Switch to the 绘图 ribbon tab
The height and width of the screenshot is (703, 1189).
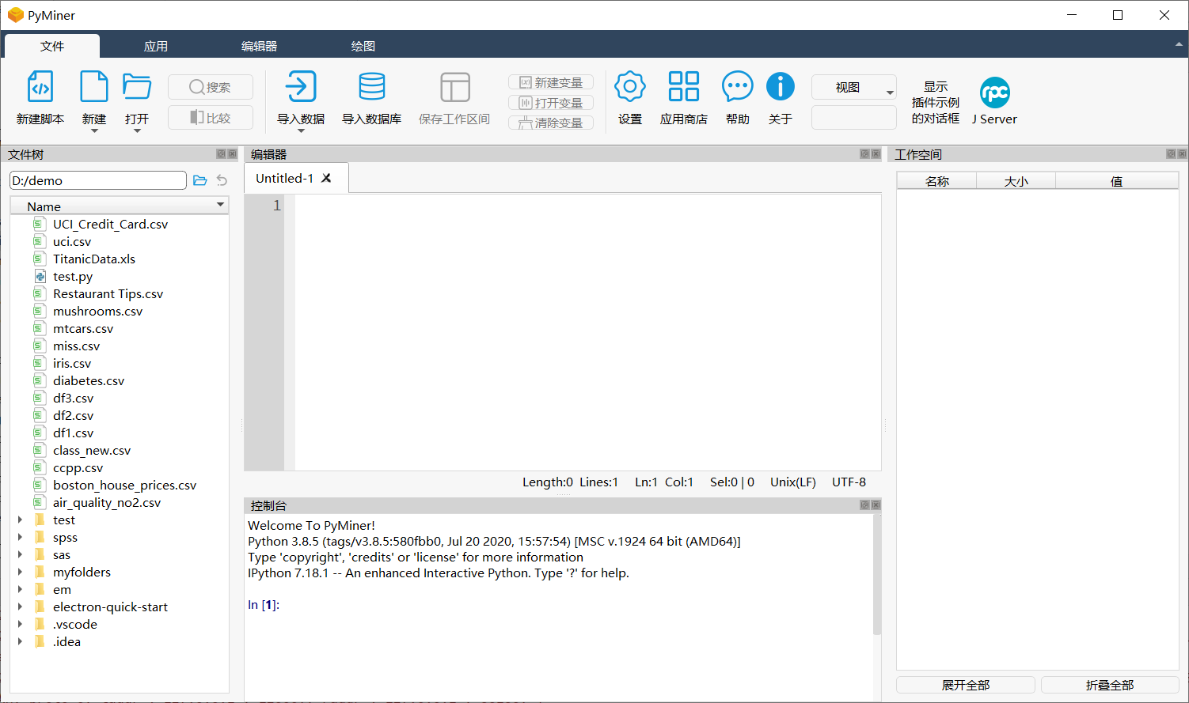363,46
